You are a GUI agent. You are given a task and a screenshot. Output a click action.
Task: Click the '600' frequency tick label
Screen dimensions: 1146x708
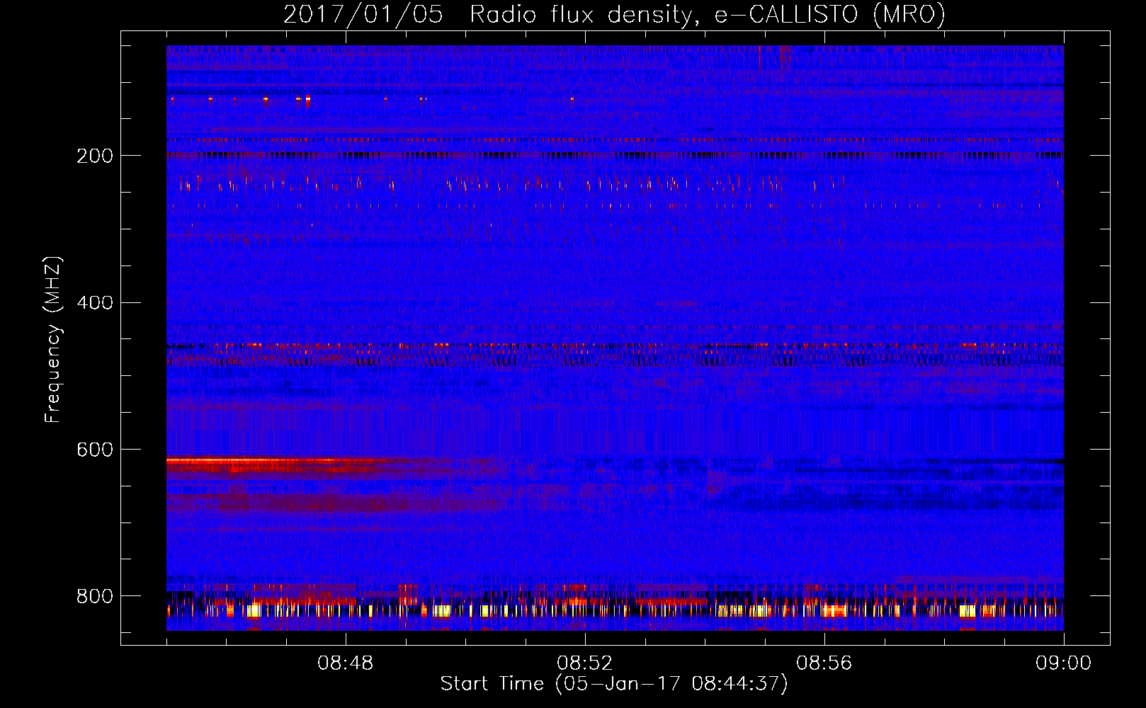(x=95, y=450)
